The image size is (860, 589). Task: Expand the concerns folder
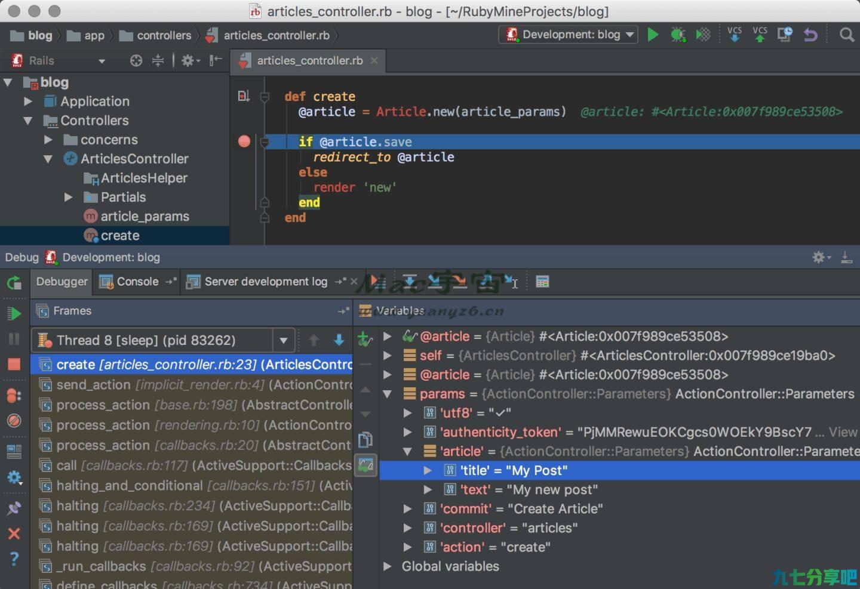point(48,140)
